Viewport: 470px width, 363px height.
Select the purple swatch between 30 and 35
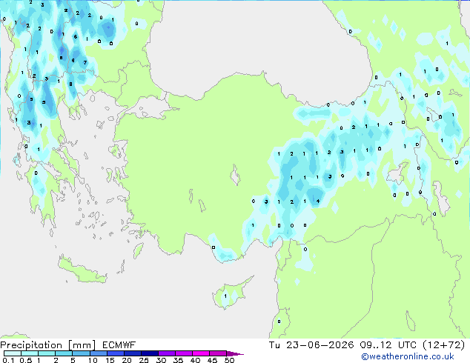point(167,353)
